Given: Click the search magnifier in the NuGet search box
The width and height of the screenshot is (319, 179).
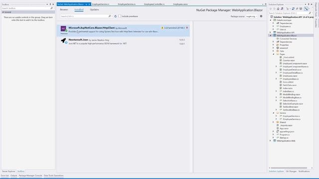Looking at the screenshot, I should coord(110,16).
